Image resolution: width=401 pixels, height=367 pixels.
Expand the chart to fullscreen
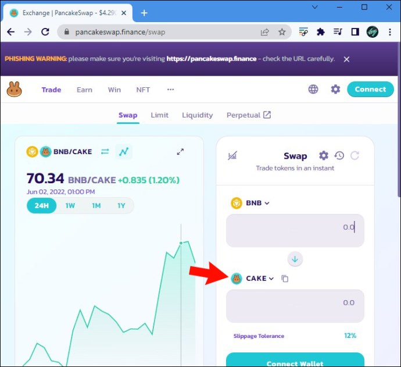(180, 151)
